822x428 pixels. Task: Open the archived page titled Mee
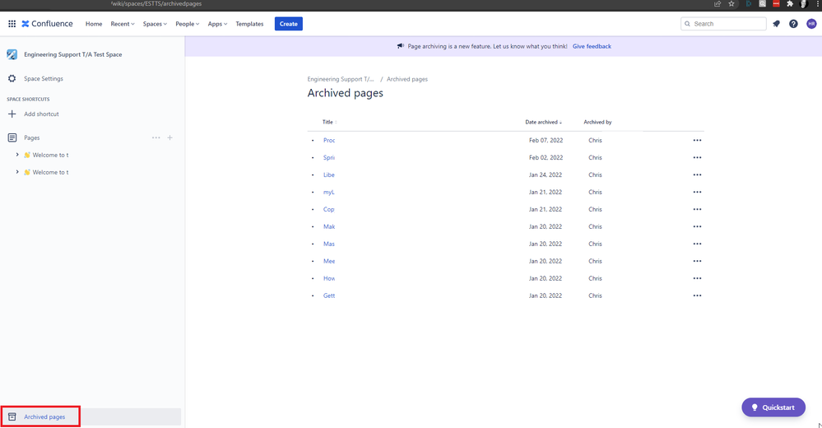329,261
